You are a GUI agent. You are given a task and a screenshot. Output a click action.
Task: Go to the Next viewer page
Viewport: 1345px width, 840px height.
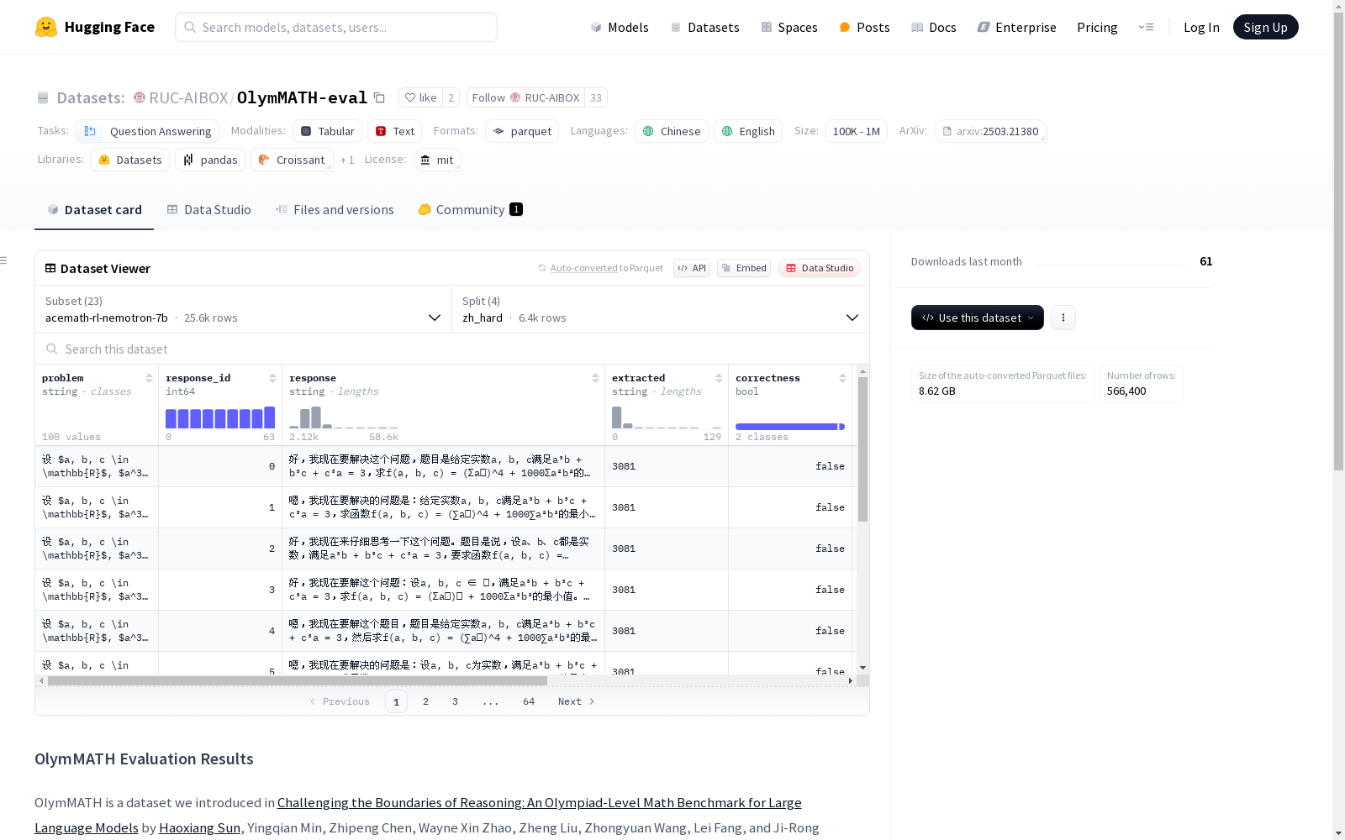coord(577,701)
